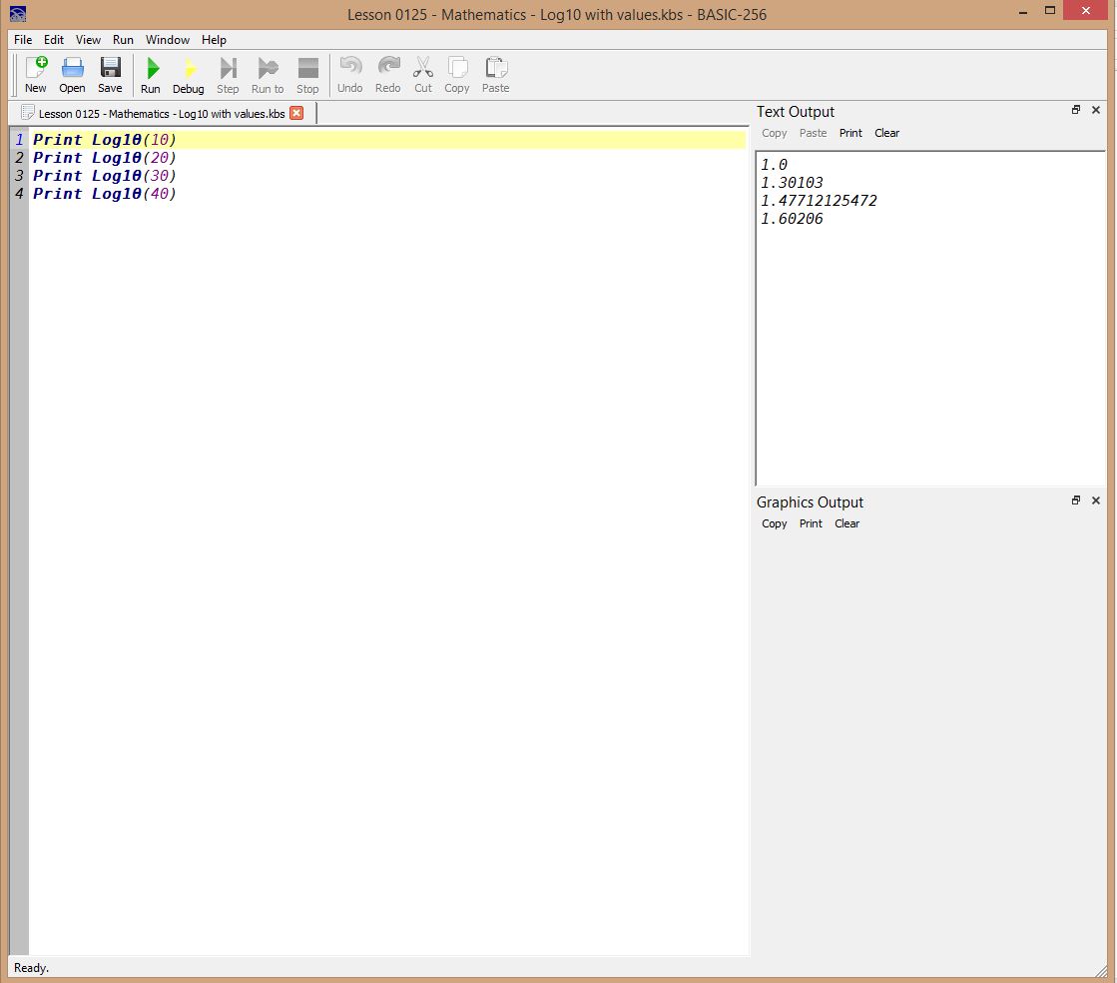Image resolution: width=1117 pixels, height=983 pixels.
Task: Click the Undo arrow icon
Action: 349,69
